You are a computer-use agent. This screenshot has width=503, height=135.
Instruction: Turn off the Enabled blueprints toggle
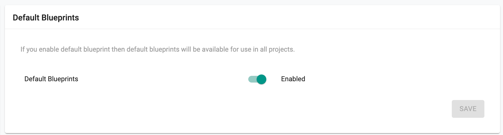257,79
